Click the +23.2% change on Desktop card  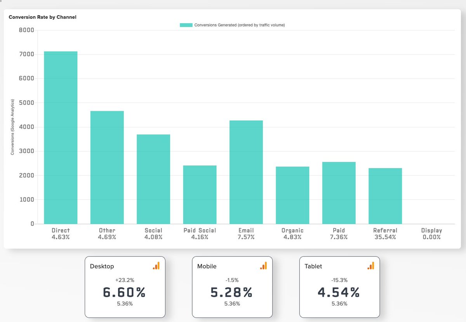click(x=125, y=280)
